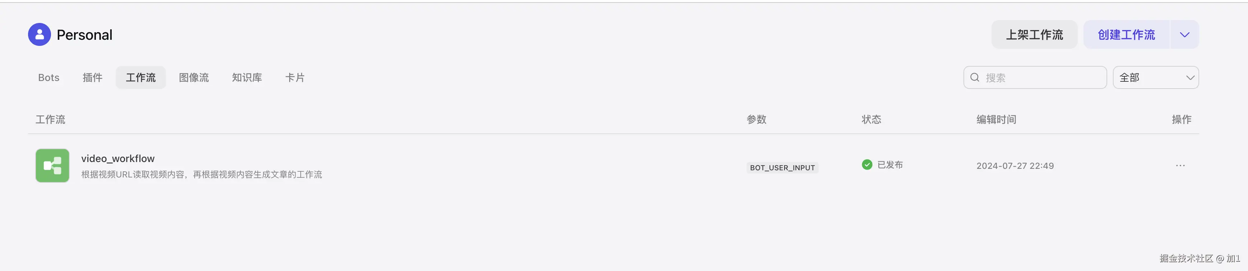This screenshot has width=1248, height=271.
Task: Select the 工作流 tab
Action: click(x=140, y=78)
